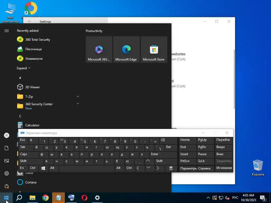This screenshot has width=271, height=203.
Task: Click the Перейти key on on-screen keyboard
Action: (x=224, y=141)
